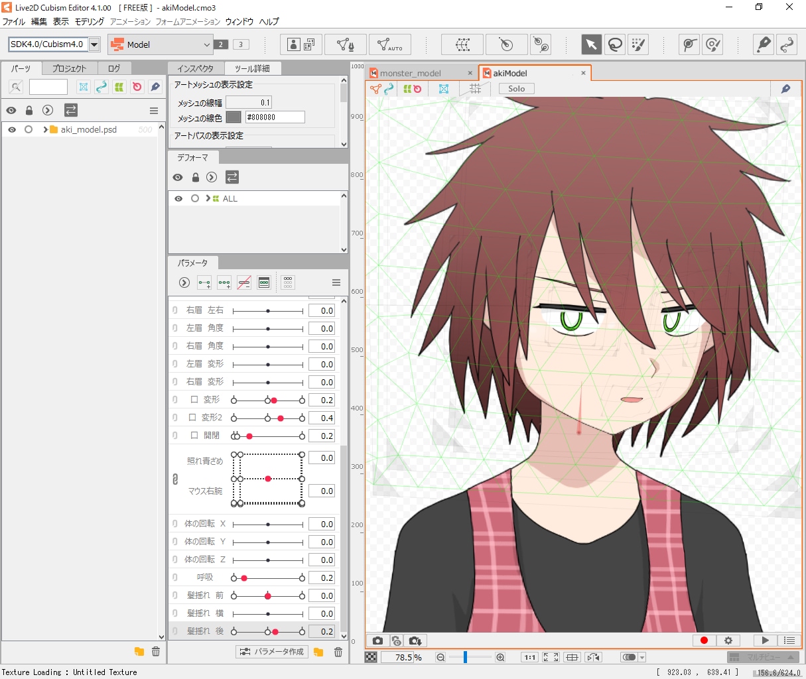Toggle Solo display mode
The height and width of the screenshot is (679, 806).
(x=517, y=89)
